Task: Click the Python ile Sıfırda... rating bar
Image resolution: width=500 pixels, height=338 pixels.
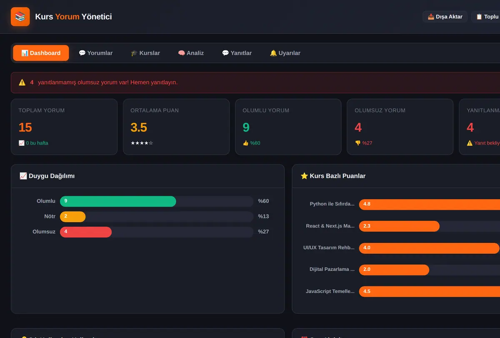Action: pos(430,204)
